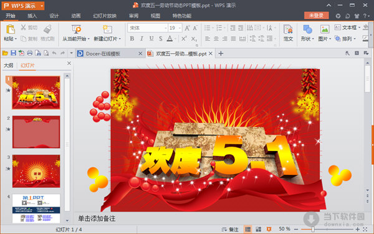Click the slideshow play icon in status bar
The width and height of the screenshot is (374, 234).
coord(269,230)
